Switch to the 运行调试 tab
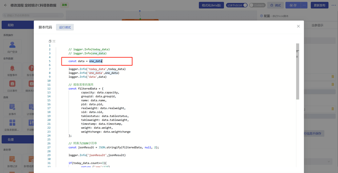The height and width of the screenshot is (173, 338). [65, 28]
